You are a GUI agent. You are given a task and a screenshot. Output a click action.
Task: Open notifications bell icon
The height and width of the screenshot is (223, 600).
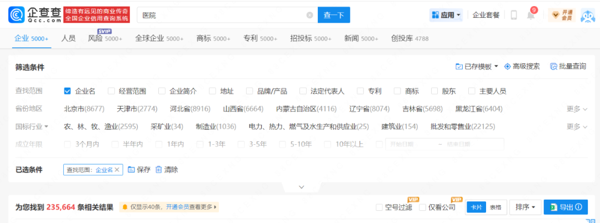click(531, 16)
